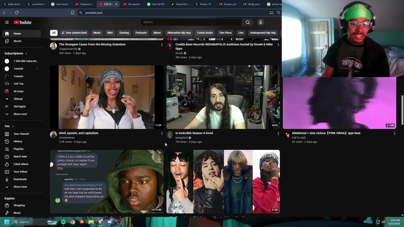The image size is (404, 227).
Task: Open File Explorer from the taskbar
Action: tap(91, 222)
